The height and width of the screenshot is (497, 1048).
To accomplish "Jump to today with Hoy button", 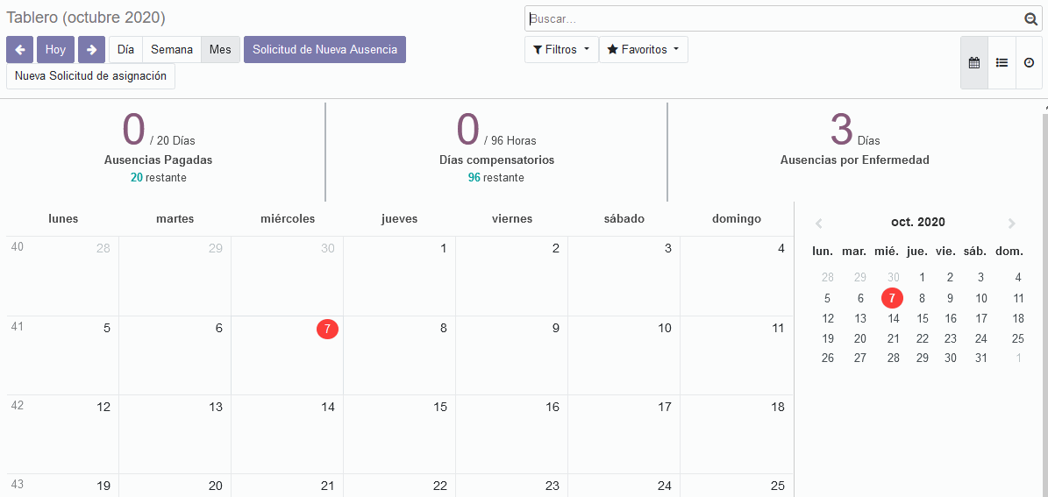I will pyautogui.click(x=55, y=50).
